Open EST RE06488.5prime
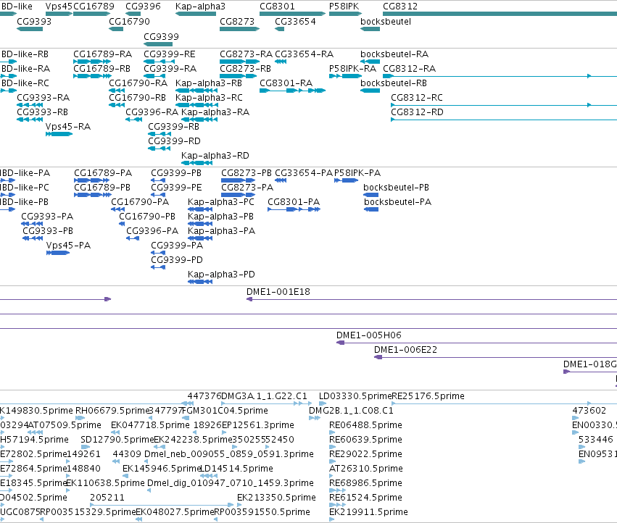This screenshot has height=523, width=617. tap(365, 425)
